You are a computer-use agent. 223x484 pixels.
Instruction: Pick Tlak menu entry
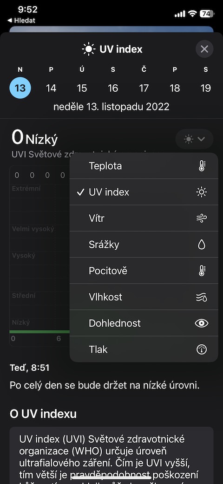click(x=144, y=349)
